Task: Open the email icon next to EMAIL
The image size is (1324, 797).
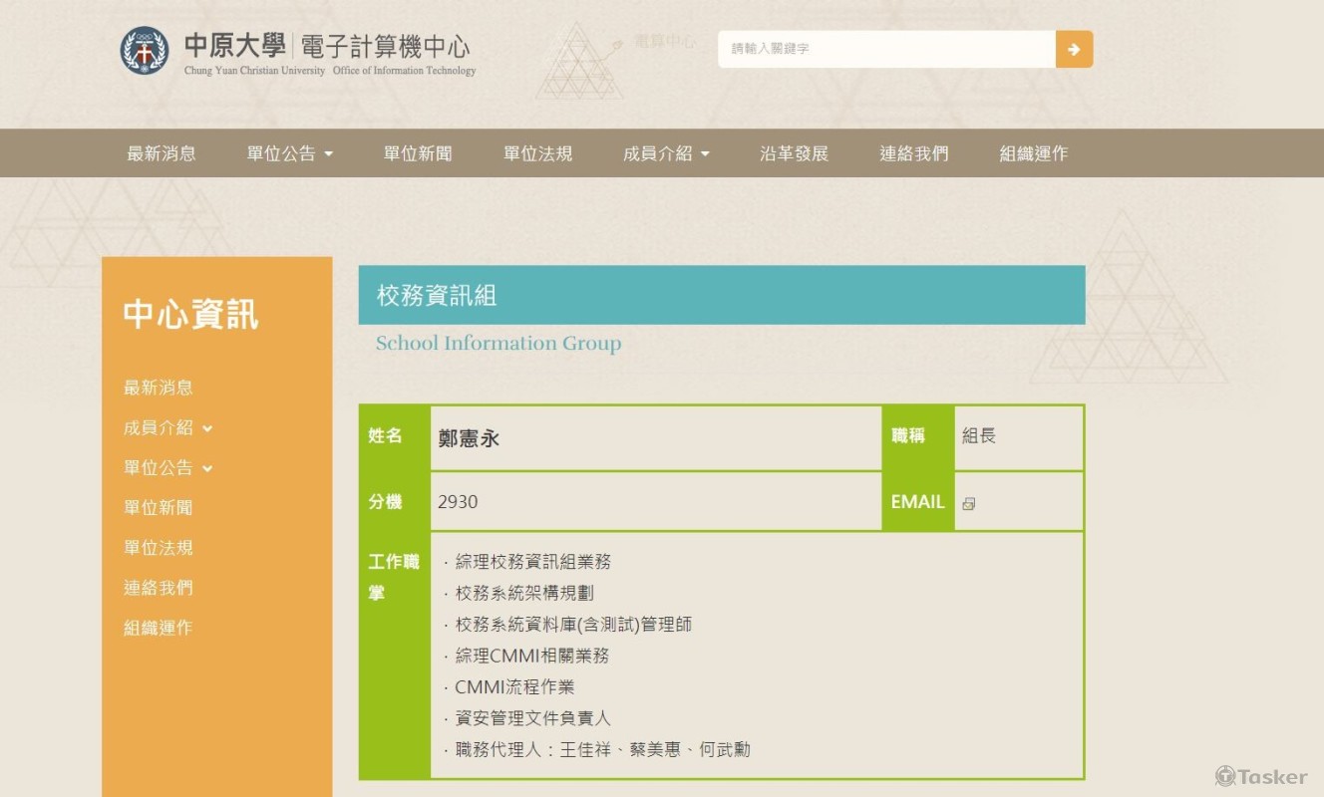Action: click(x=967, y=504)
